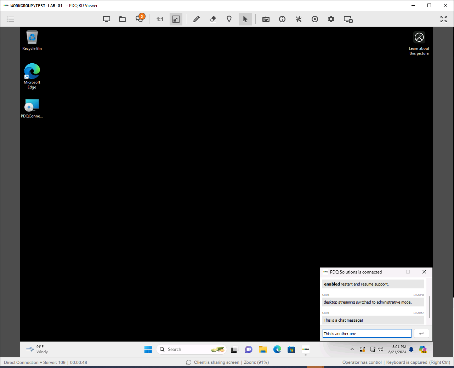Send the chat message with enter button
The image size is (454, 368).
click(421, 333)
